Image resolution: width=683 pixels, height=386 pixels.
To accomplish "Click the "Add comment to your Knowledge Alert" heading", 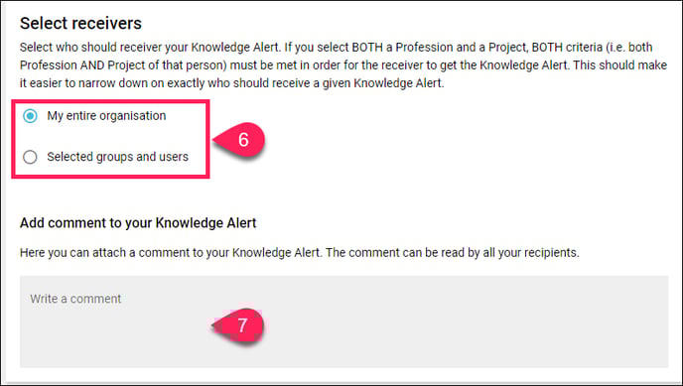I will pos(138,223).
